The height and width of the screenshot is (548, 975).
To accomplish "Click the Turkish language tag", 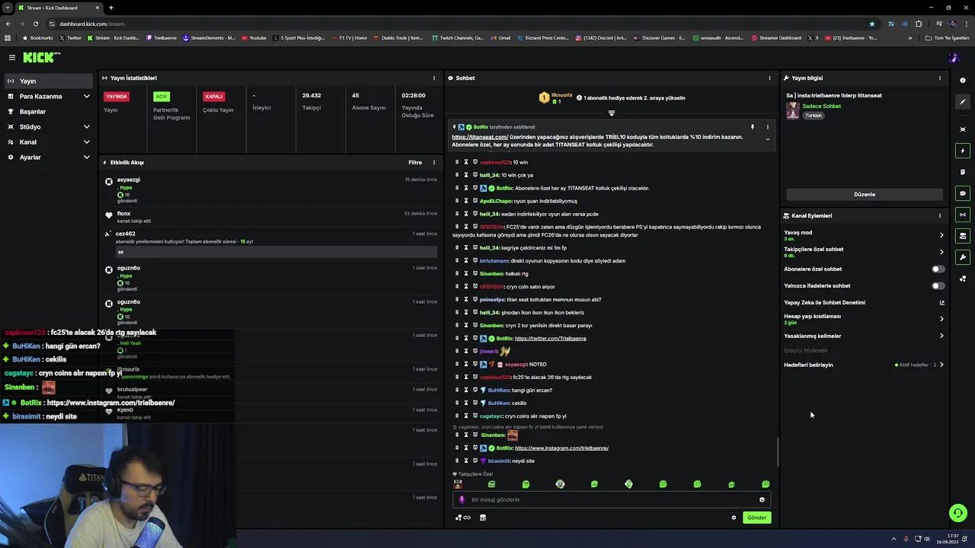I will click(814, 116).
